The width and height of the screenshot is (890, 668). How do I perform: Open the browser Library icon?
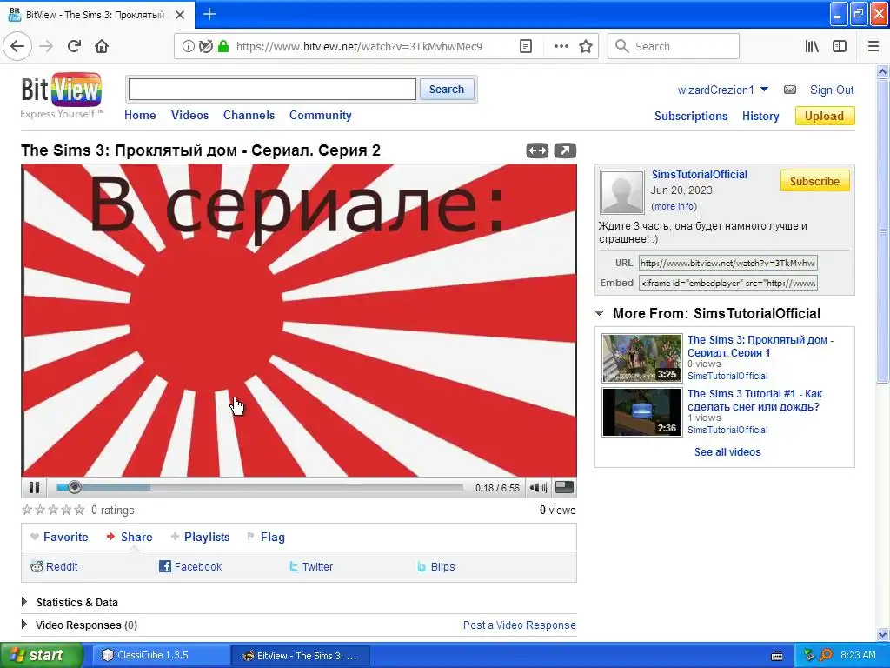(812, 46)
